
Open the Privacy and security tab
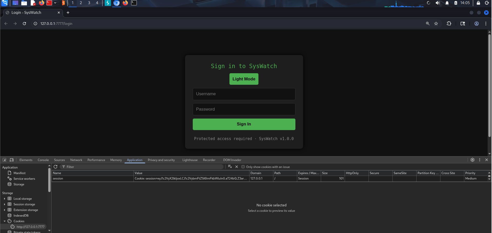161,160
